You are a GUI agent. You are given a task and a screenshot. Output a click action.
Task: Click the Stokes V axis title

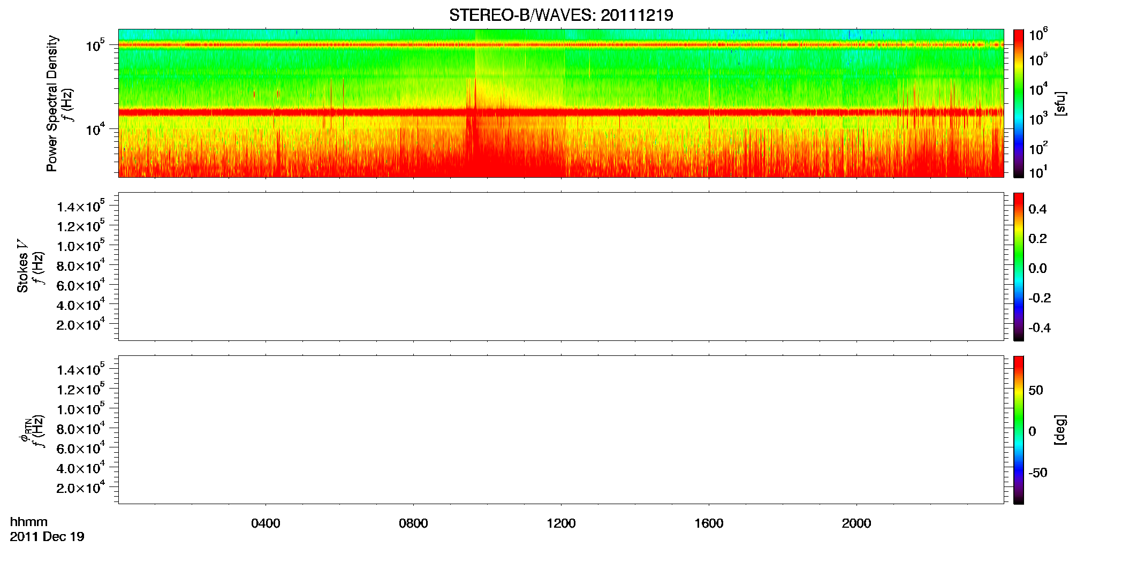tap(22, 267)
